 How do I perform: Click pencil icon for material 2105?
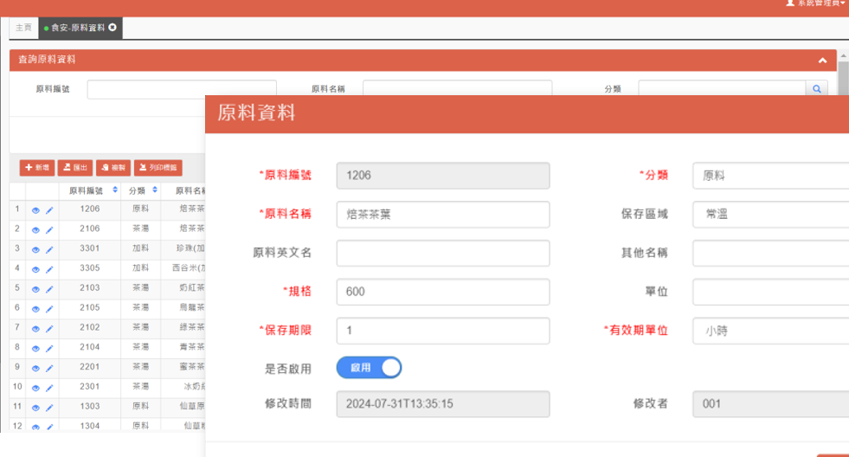pyautogui.click(x=49, y=309)
